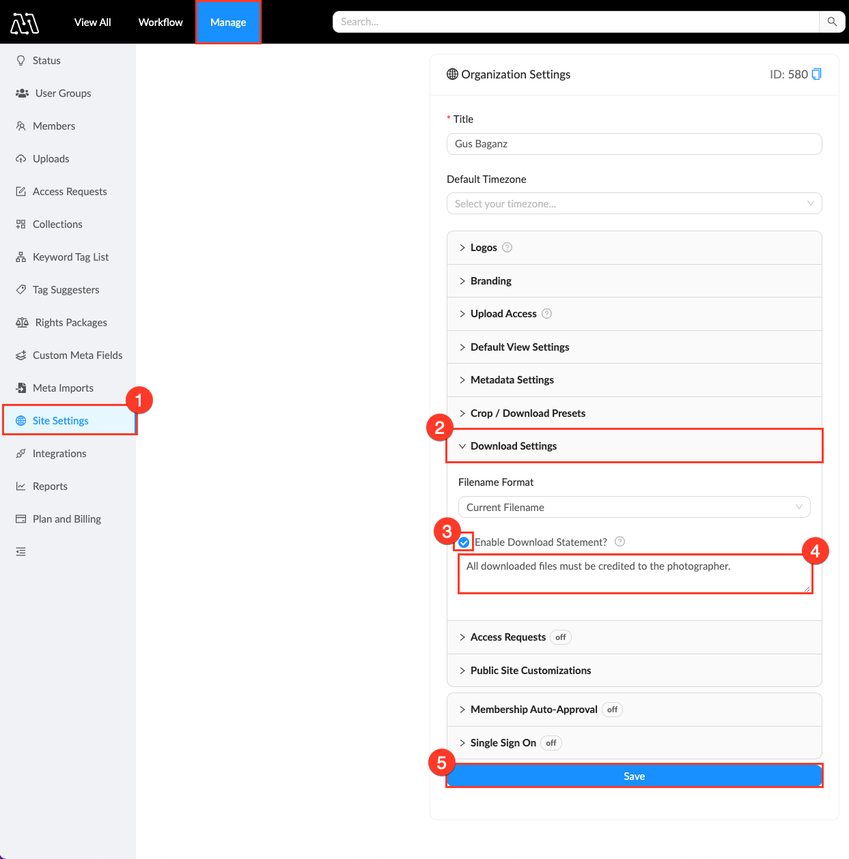Click the app logo in top-left corner
849x859 pixels.
[x=25, y=23]
